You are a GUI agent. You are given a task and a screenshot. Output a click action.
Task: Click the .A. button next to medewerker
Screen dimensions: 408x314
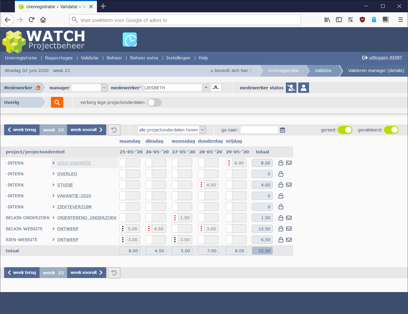pos(216,87)
